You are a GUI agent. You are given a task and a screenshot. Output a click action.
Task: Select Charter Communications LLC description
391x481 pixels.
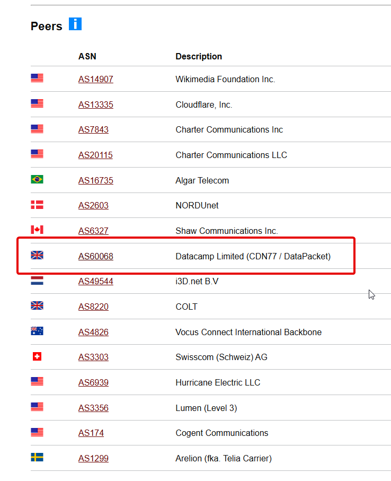coord(232,155)
